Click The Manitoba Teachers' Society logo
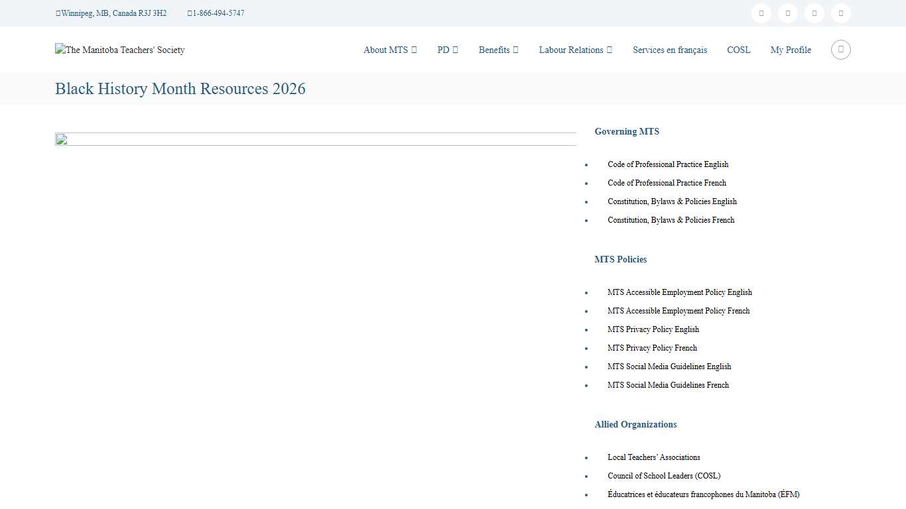 pyautogui.click(x=120, y=50)
